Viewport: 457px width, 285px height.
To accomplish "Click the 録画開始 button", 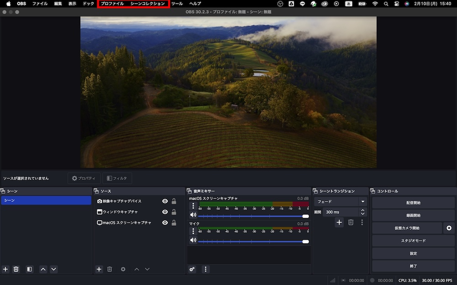I will [x=413, y=215].
